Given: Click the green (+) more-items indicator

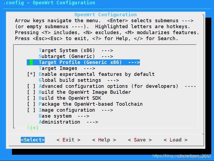Looking at the screenshot, I should (x=34, y=128).
